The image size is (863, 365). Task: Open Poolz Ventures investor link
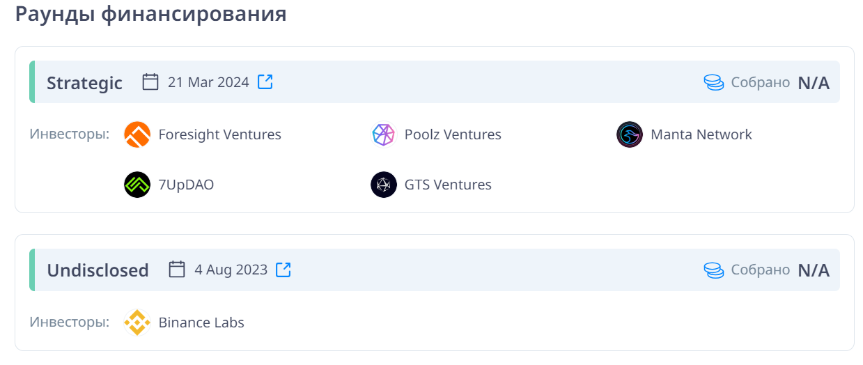point(453,134)
